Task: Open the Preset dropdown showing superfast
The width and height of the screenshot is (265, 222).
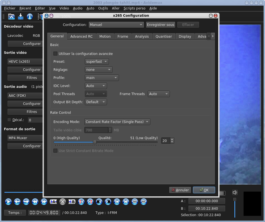Action: tap(97, 61)
